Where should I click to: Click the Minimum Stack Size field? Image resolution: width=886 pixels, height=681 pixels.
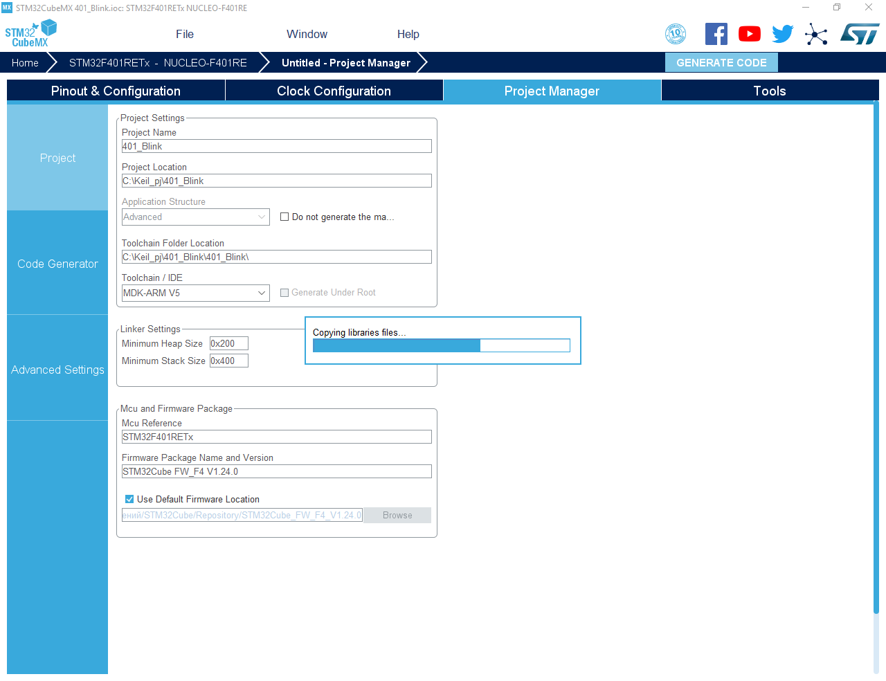click(229, 361)
